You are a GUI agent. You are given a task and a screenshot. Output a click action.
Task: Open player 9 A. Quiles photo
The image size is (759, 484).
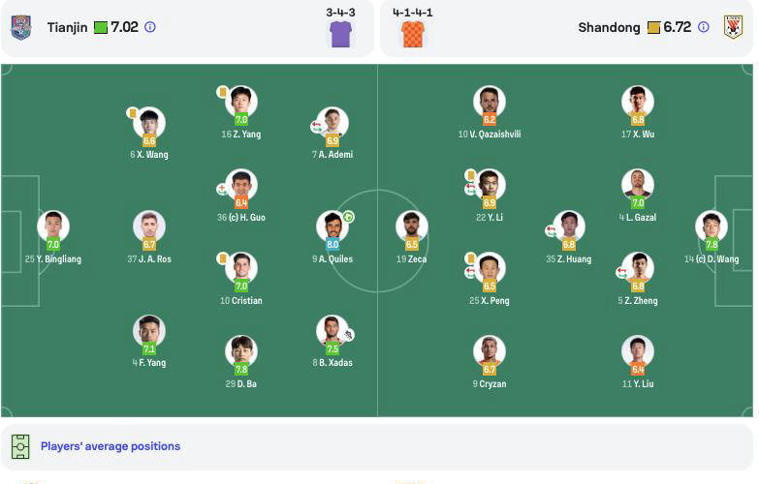[x=332, y=226]
